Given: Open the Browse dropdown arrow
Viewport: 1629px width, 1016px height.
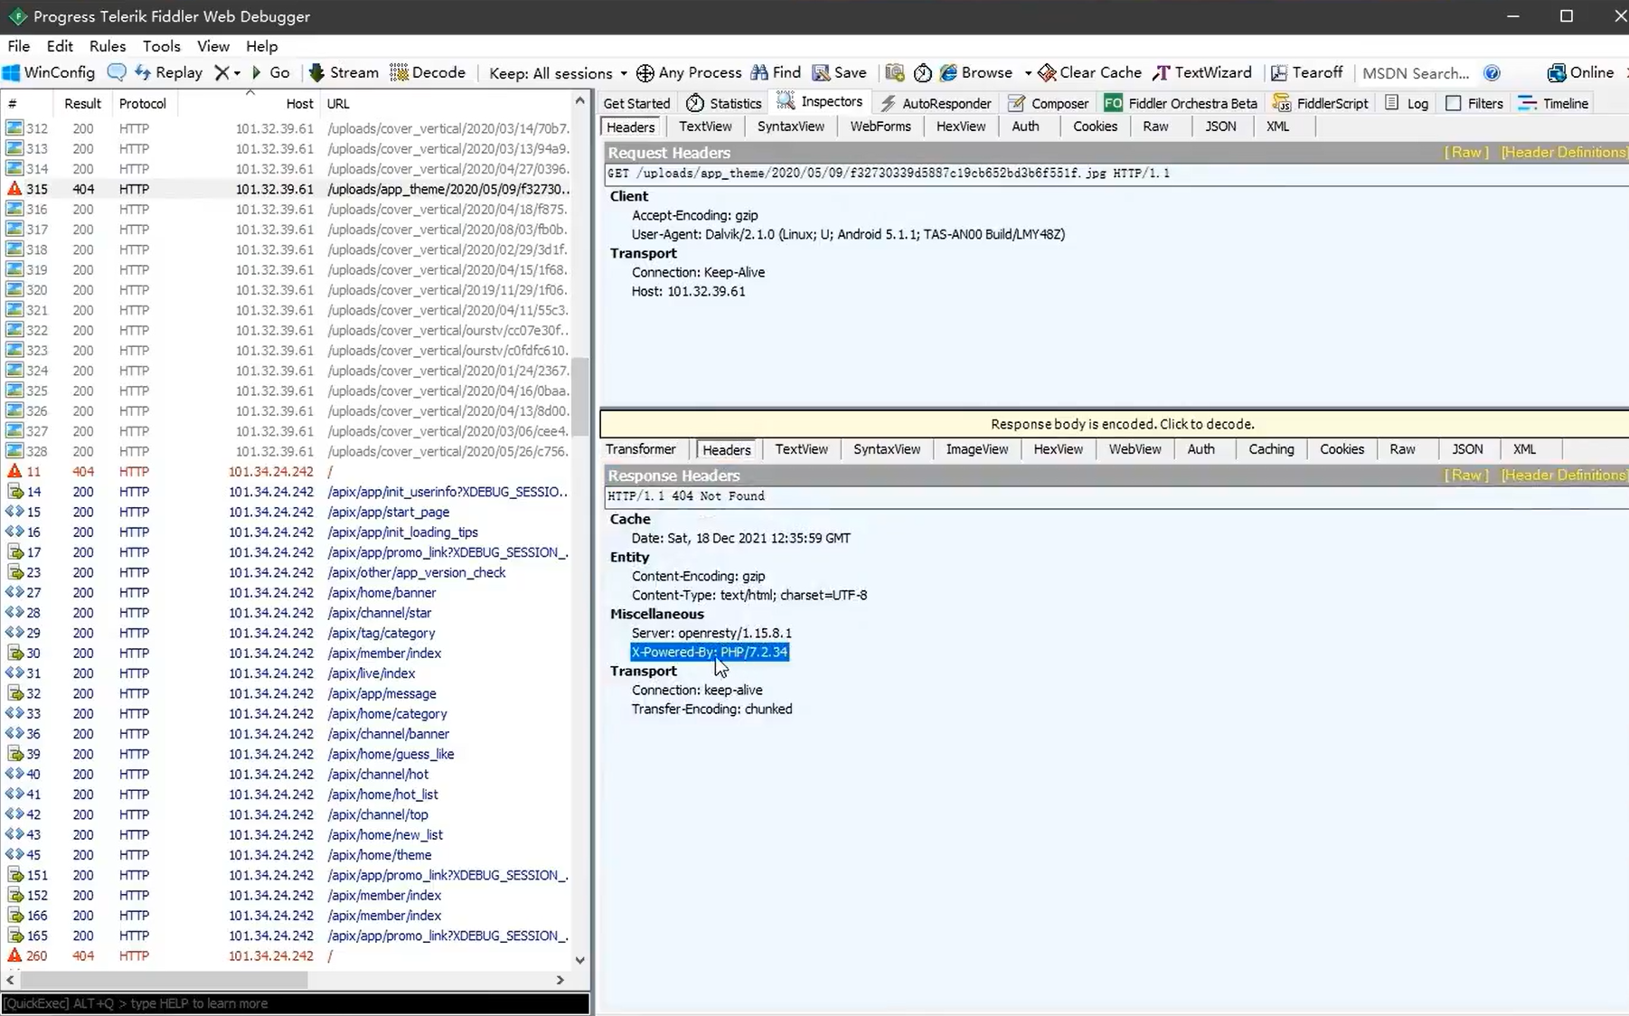Looking at the screenshot, I should click(x=1028, y=73).
